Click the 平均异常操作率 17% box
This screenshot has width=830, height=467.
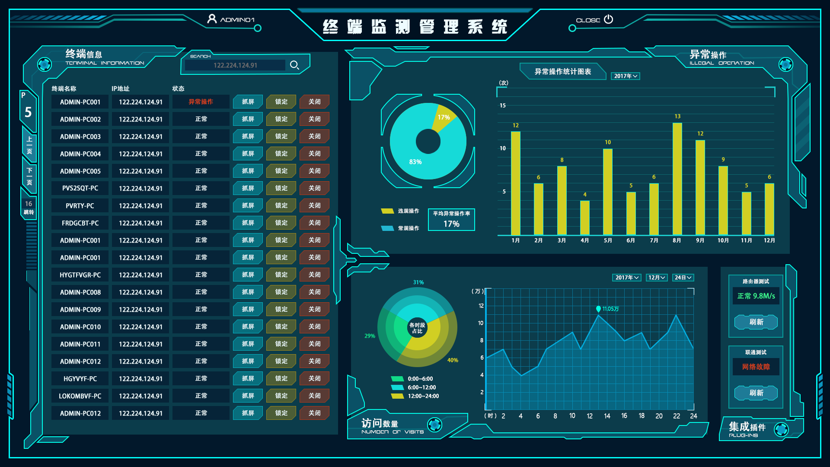coord(451,220)
